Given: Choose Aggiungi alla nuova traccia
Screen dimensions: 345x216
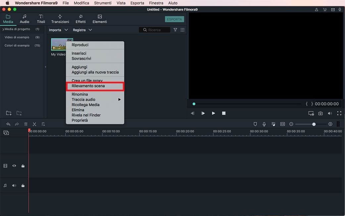Looking at the screenshot, I should [95, 72].
